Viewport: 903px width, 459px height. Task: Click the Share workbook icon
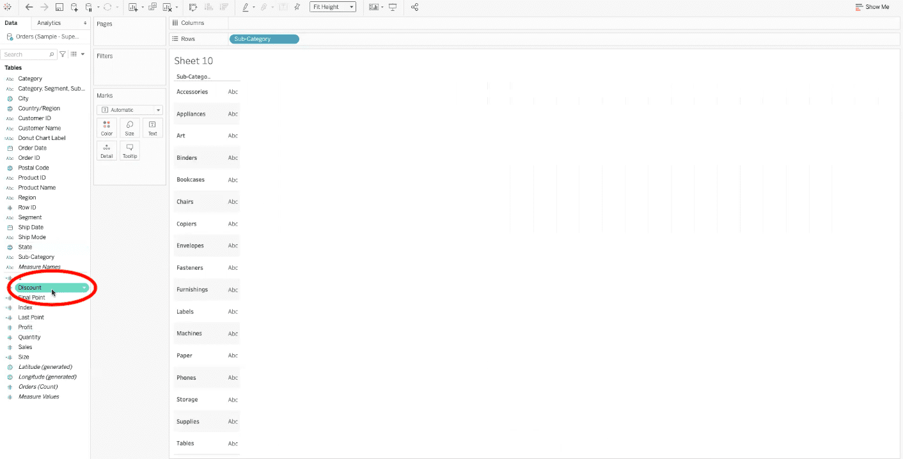414,7
